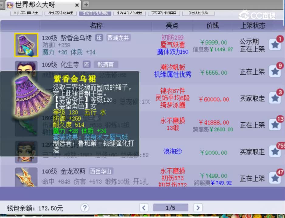285x218 pixels.
Task: Click the 机缘属性优秀 highlight text
Action: tap(173, 74)
